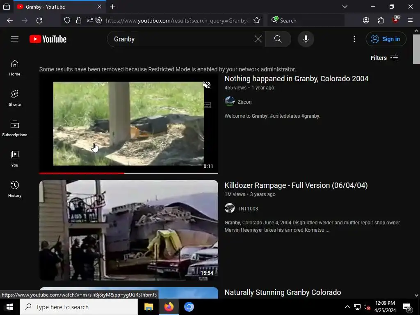This screenshot has height=315, width=420.
Task: Unmute the inline video preview
Action: [207, 85]
